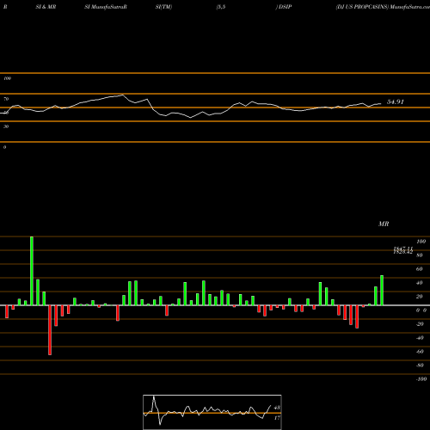Click the 17 value in mini chart
Viewport: 430px width, 430px height.
(x=277, y=418)
